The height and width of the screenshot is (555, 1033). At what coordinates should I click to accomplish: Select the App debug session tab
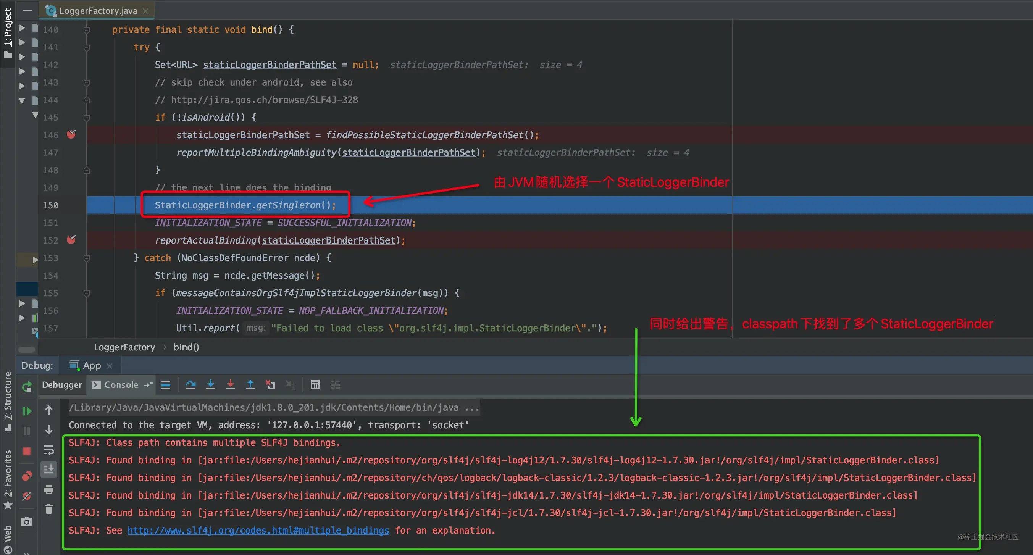(x=90, y=365)
